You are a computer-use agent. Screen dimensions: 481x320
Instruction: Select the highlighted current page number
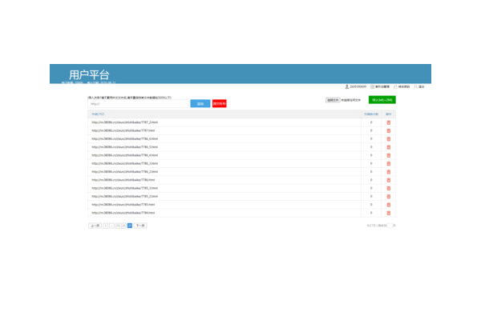129,226
